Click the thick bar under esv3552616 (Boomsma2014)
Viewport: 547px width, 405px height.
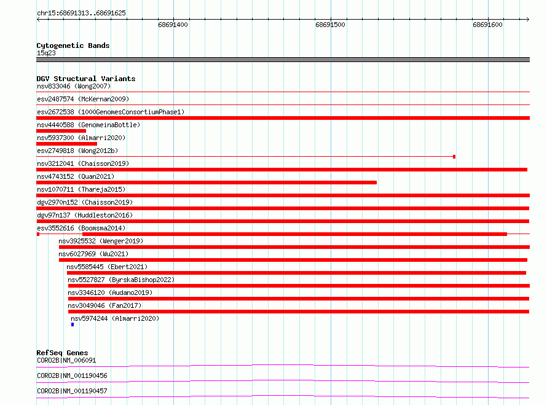[x=294, y=234]
